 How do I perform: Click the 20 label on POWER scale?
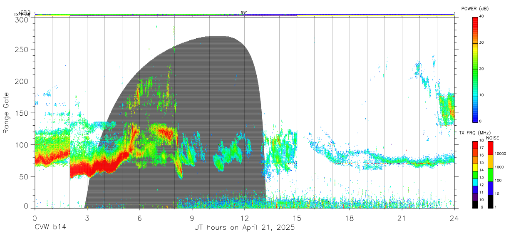tap(482, 69)
